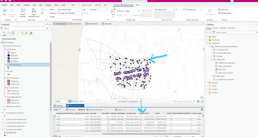Open the Straight Lines output dropdown
Viewport: 258px width, 137px height.
192,10
